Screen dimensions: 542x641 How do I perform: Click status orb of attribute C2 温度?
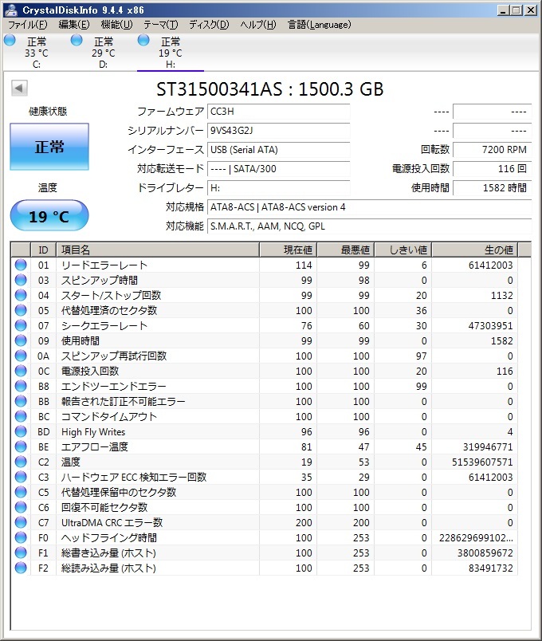click(21, 462)
